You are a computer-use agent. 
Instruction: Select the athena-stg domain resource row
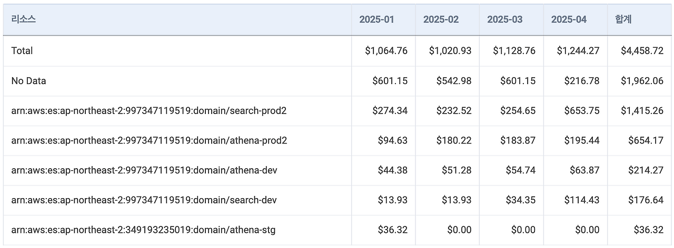point(143,230)
